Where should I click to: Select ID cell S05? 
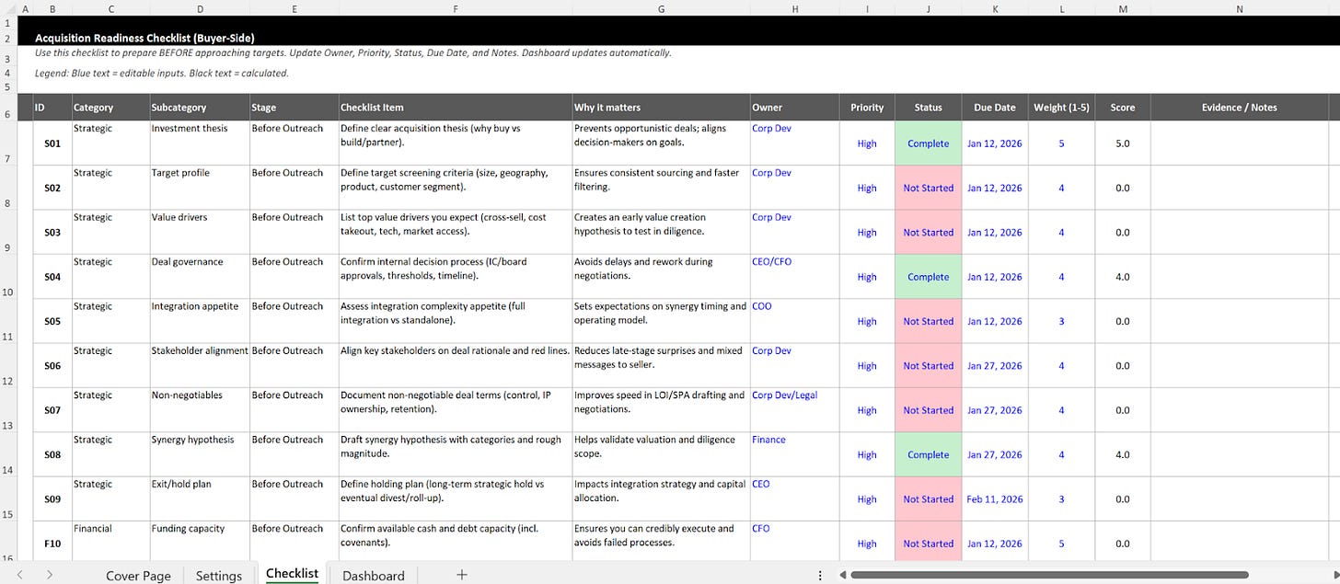pyautogui.click(x=52, y=321)
